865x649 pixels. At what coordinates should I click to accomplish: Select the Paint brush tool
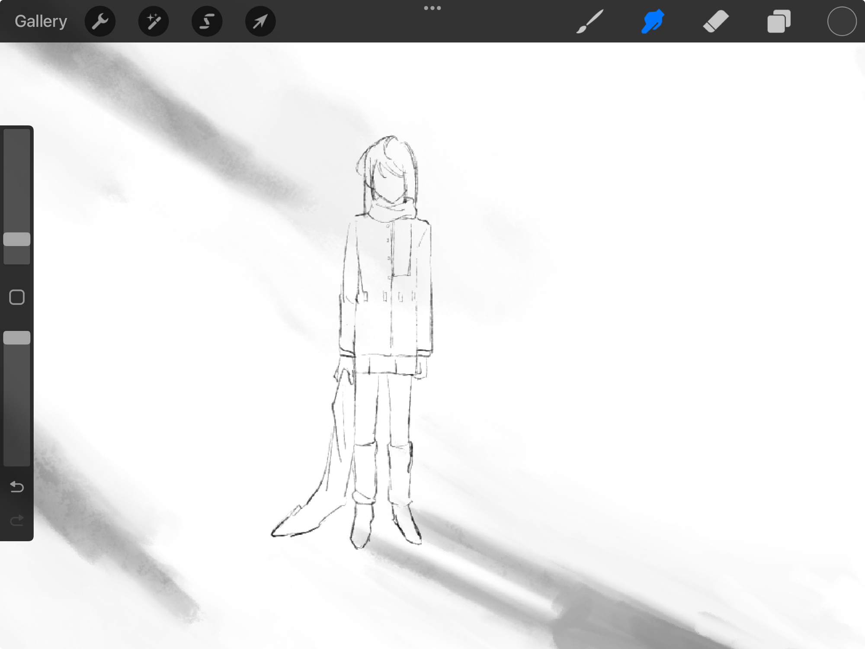(590, 21)
